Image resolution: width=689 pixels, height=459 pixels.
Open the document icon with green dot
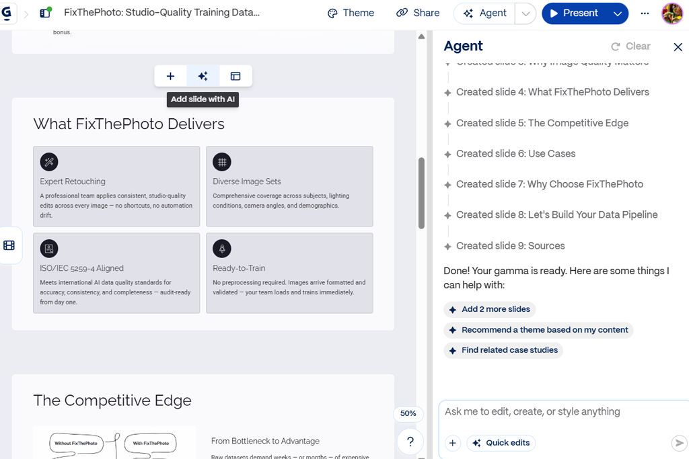click(x=45, y=13)
